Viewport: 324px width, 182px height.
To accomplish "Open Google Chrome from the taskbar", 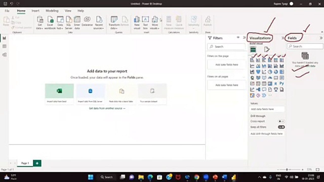I will [197, 177].
